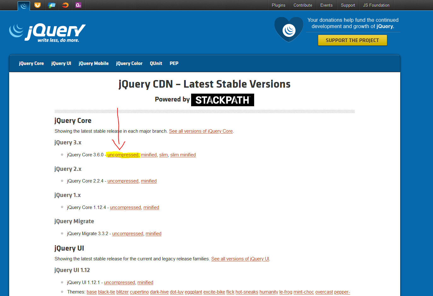This screenshot has width=433, height=296.
Task: Open the Events link in top bar
Action: click(x=326, y=5)
